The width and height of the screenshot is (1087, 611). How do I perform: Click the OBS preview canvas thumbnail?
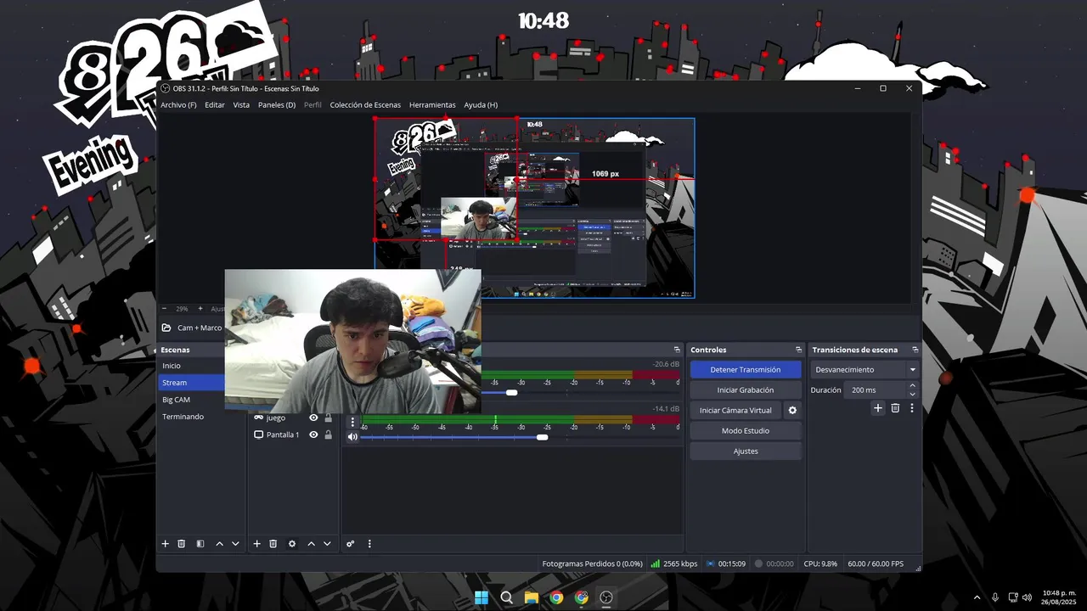pyautogui.click(x=535, y=208)
